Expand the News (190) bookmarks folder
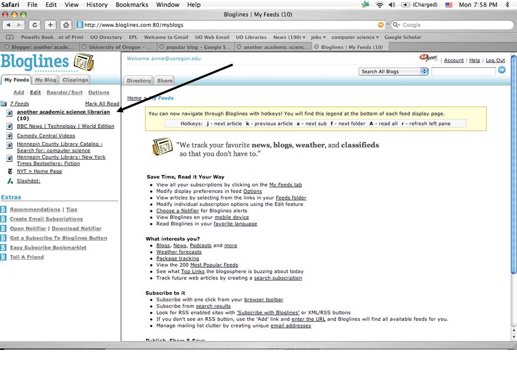 (x=289, y=37)
